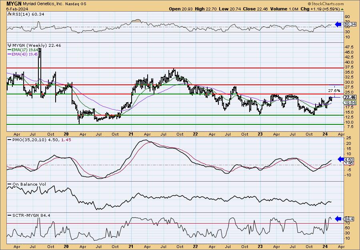Screen dimensions: 360x250
Task: Click the 27.6% upside annotation
Action: [334, 91]
